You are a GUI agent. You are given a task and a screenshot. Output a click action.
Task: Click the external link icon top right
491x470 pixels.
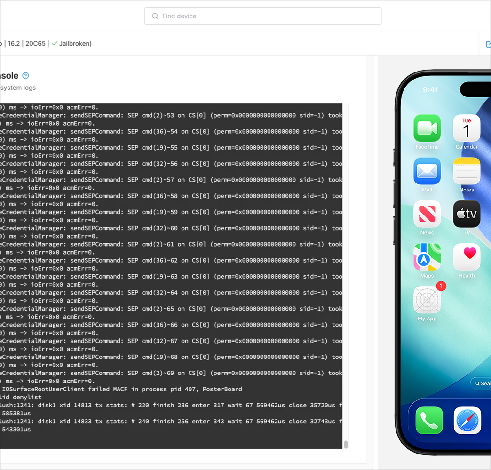tap(488, 43)
